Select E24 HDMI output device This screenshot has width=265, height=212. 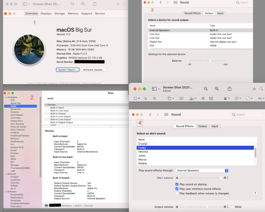tap(201, 46)
